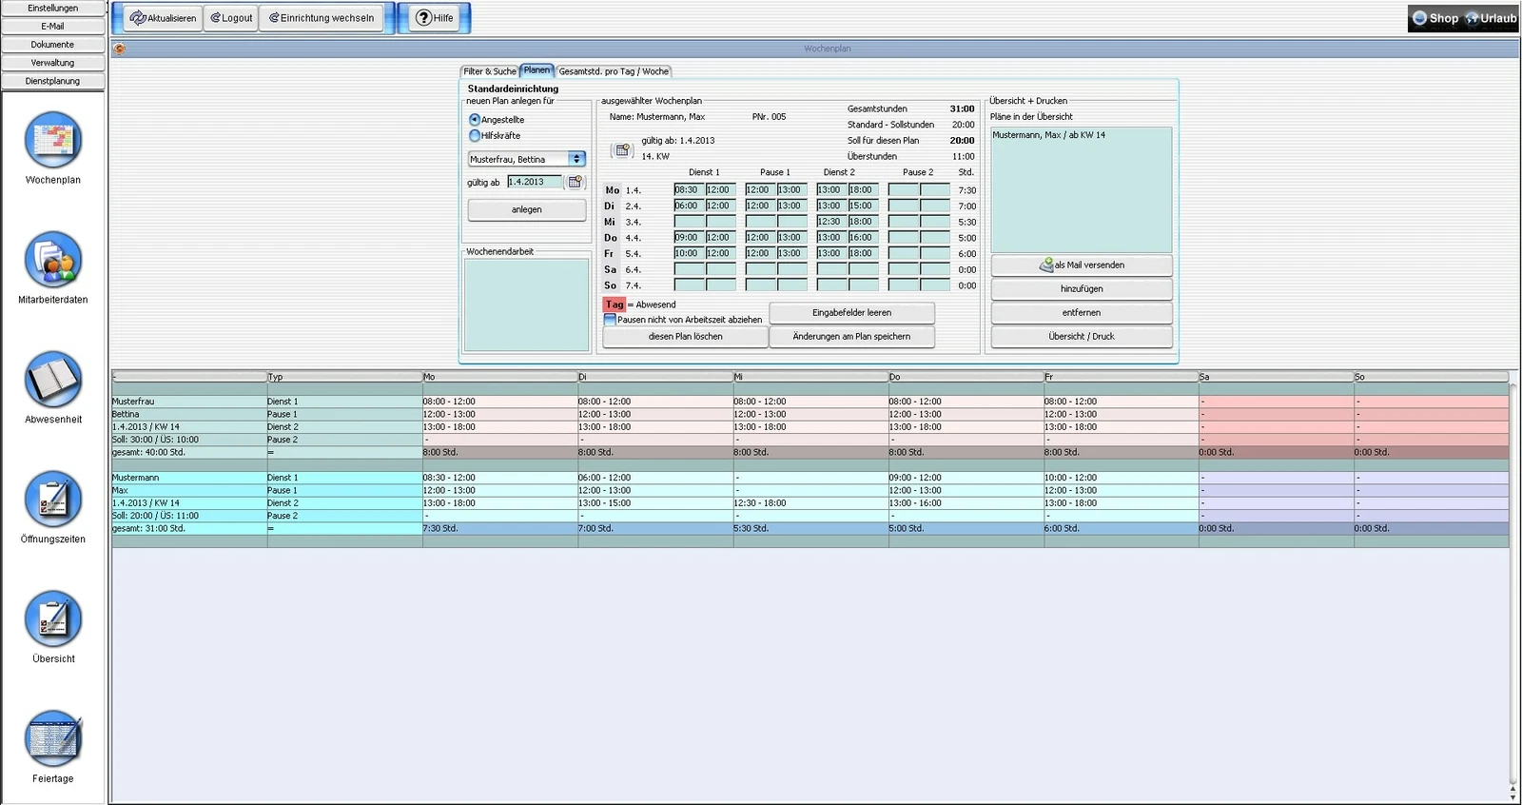Click the gesamt: 40:00 Std. cell
This screenshot has height=805, width=1522.
pos(189,452)
